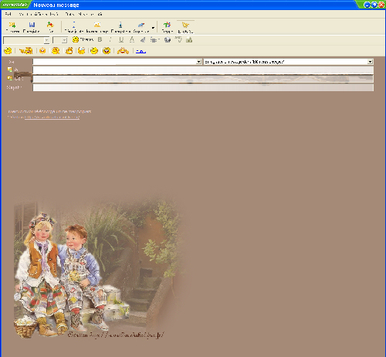Screen dimensions: 386x357
Task: Insert the open-mouth laughing emoticon
Action: coord(107,50)
